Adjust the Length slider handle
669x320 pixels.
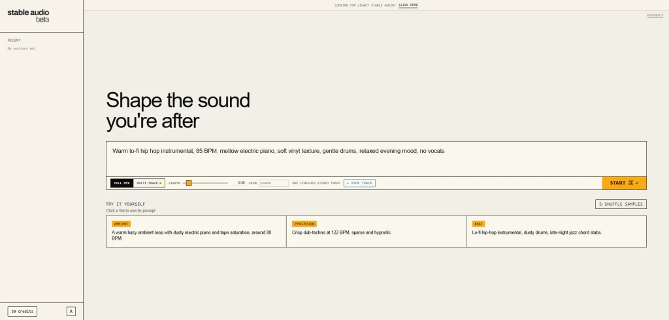coord(189,183)
